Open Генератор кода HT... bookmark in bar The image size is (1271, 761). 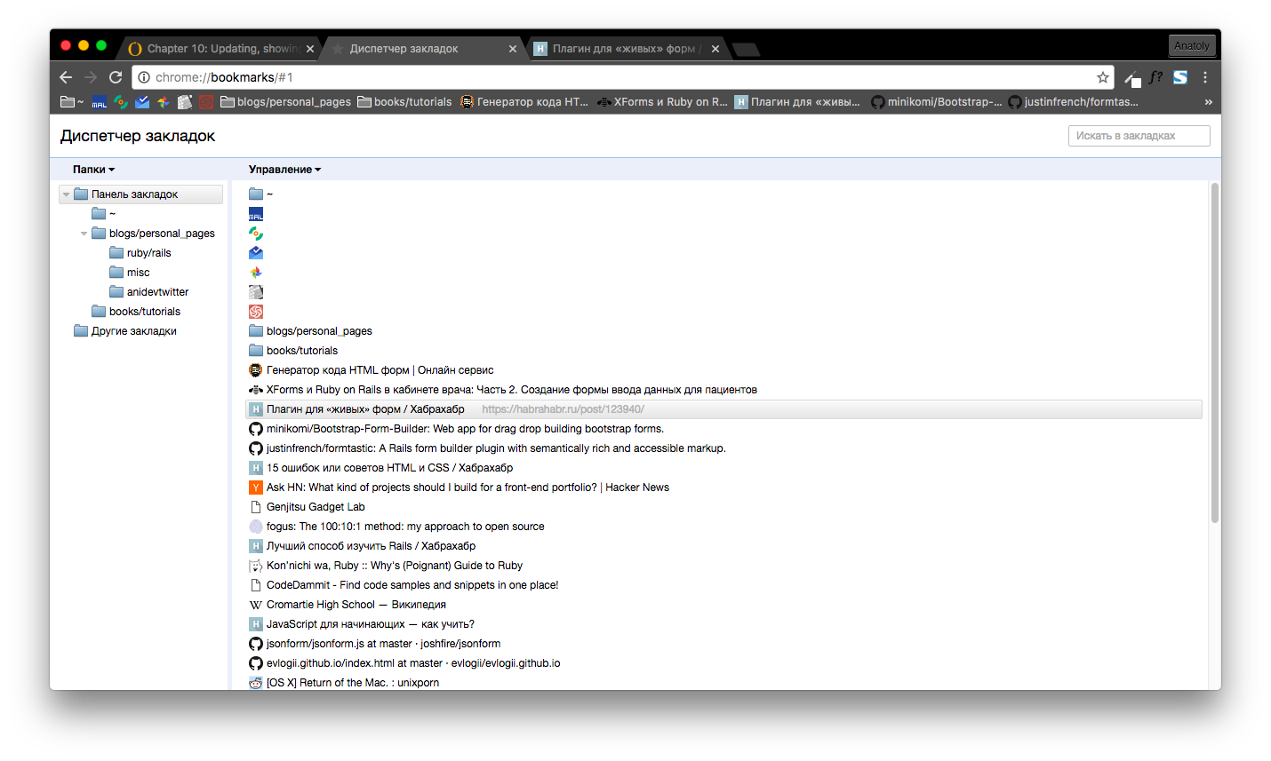pyautogui.click(x=524, y=102)
